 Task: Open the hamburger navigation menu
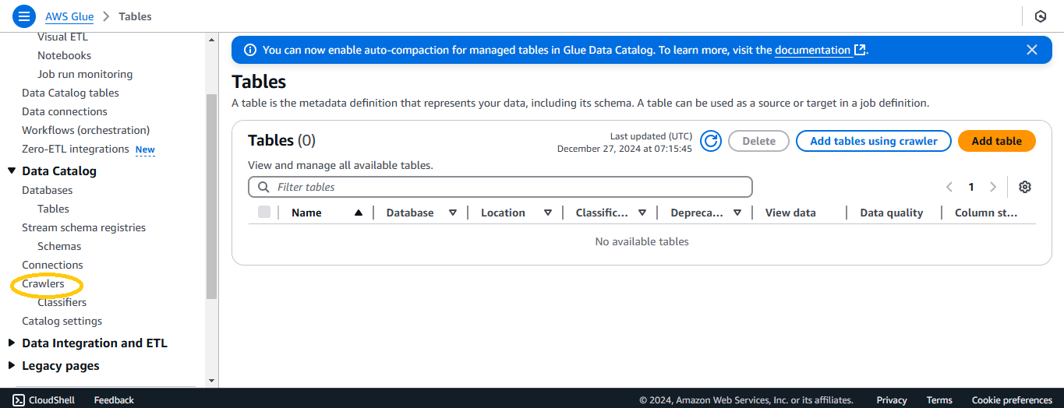click(24, 16)
